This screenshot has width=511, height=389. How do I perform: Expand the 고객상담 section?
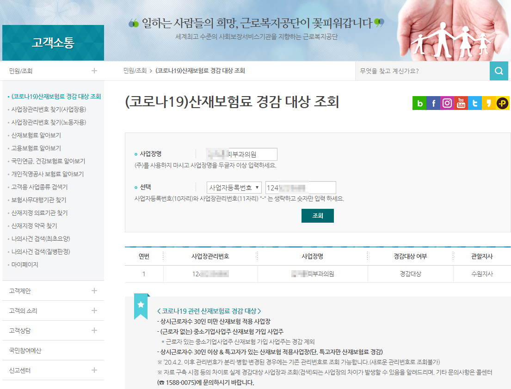(94, 330)
